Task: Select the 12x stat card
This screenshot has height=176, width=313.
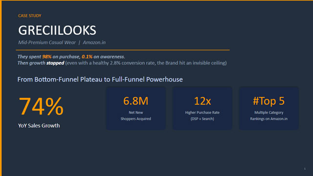Action: tap(202, 108)
